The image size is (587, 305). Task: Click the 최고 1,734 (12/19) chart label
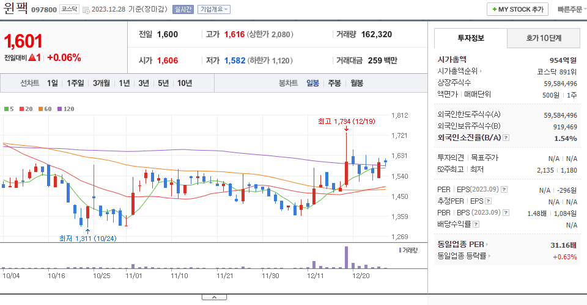[x=346, y=121]
